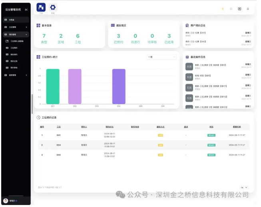Open the 工位 module icon in top bar
Screen dimensions: 261x207
click(x=41, y=7)
